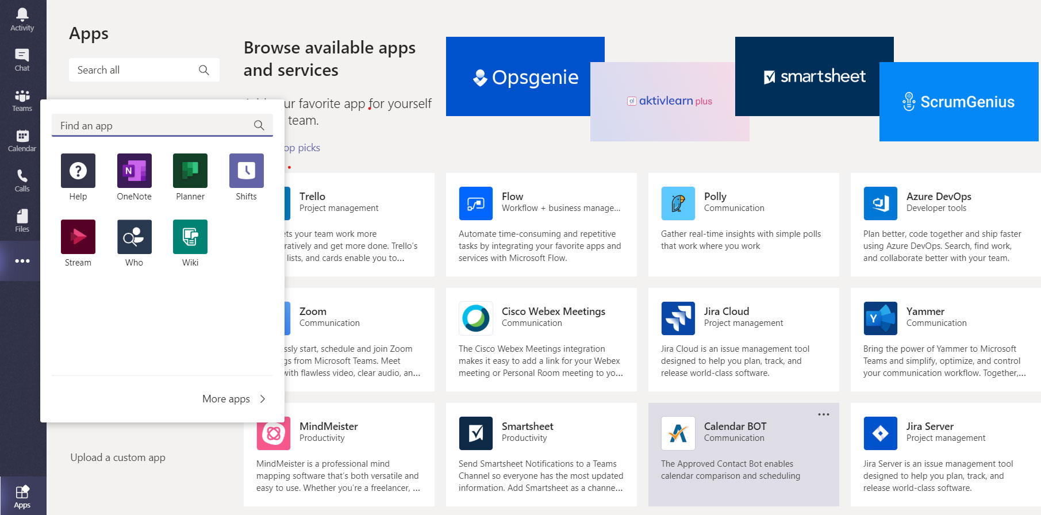Click the Polly card title
The width and height of the screenshot is (1041, 515).
point(715,197)
